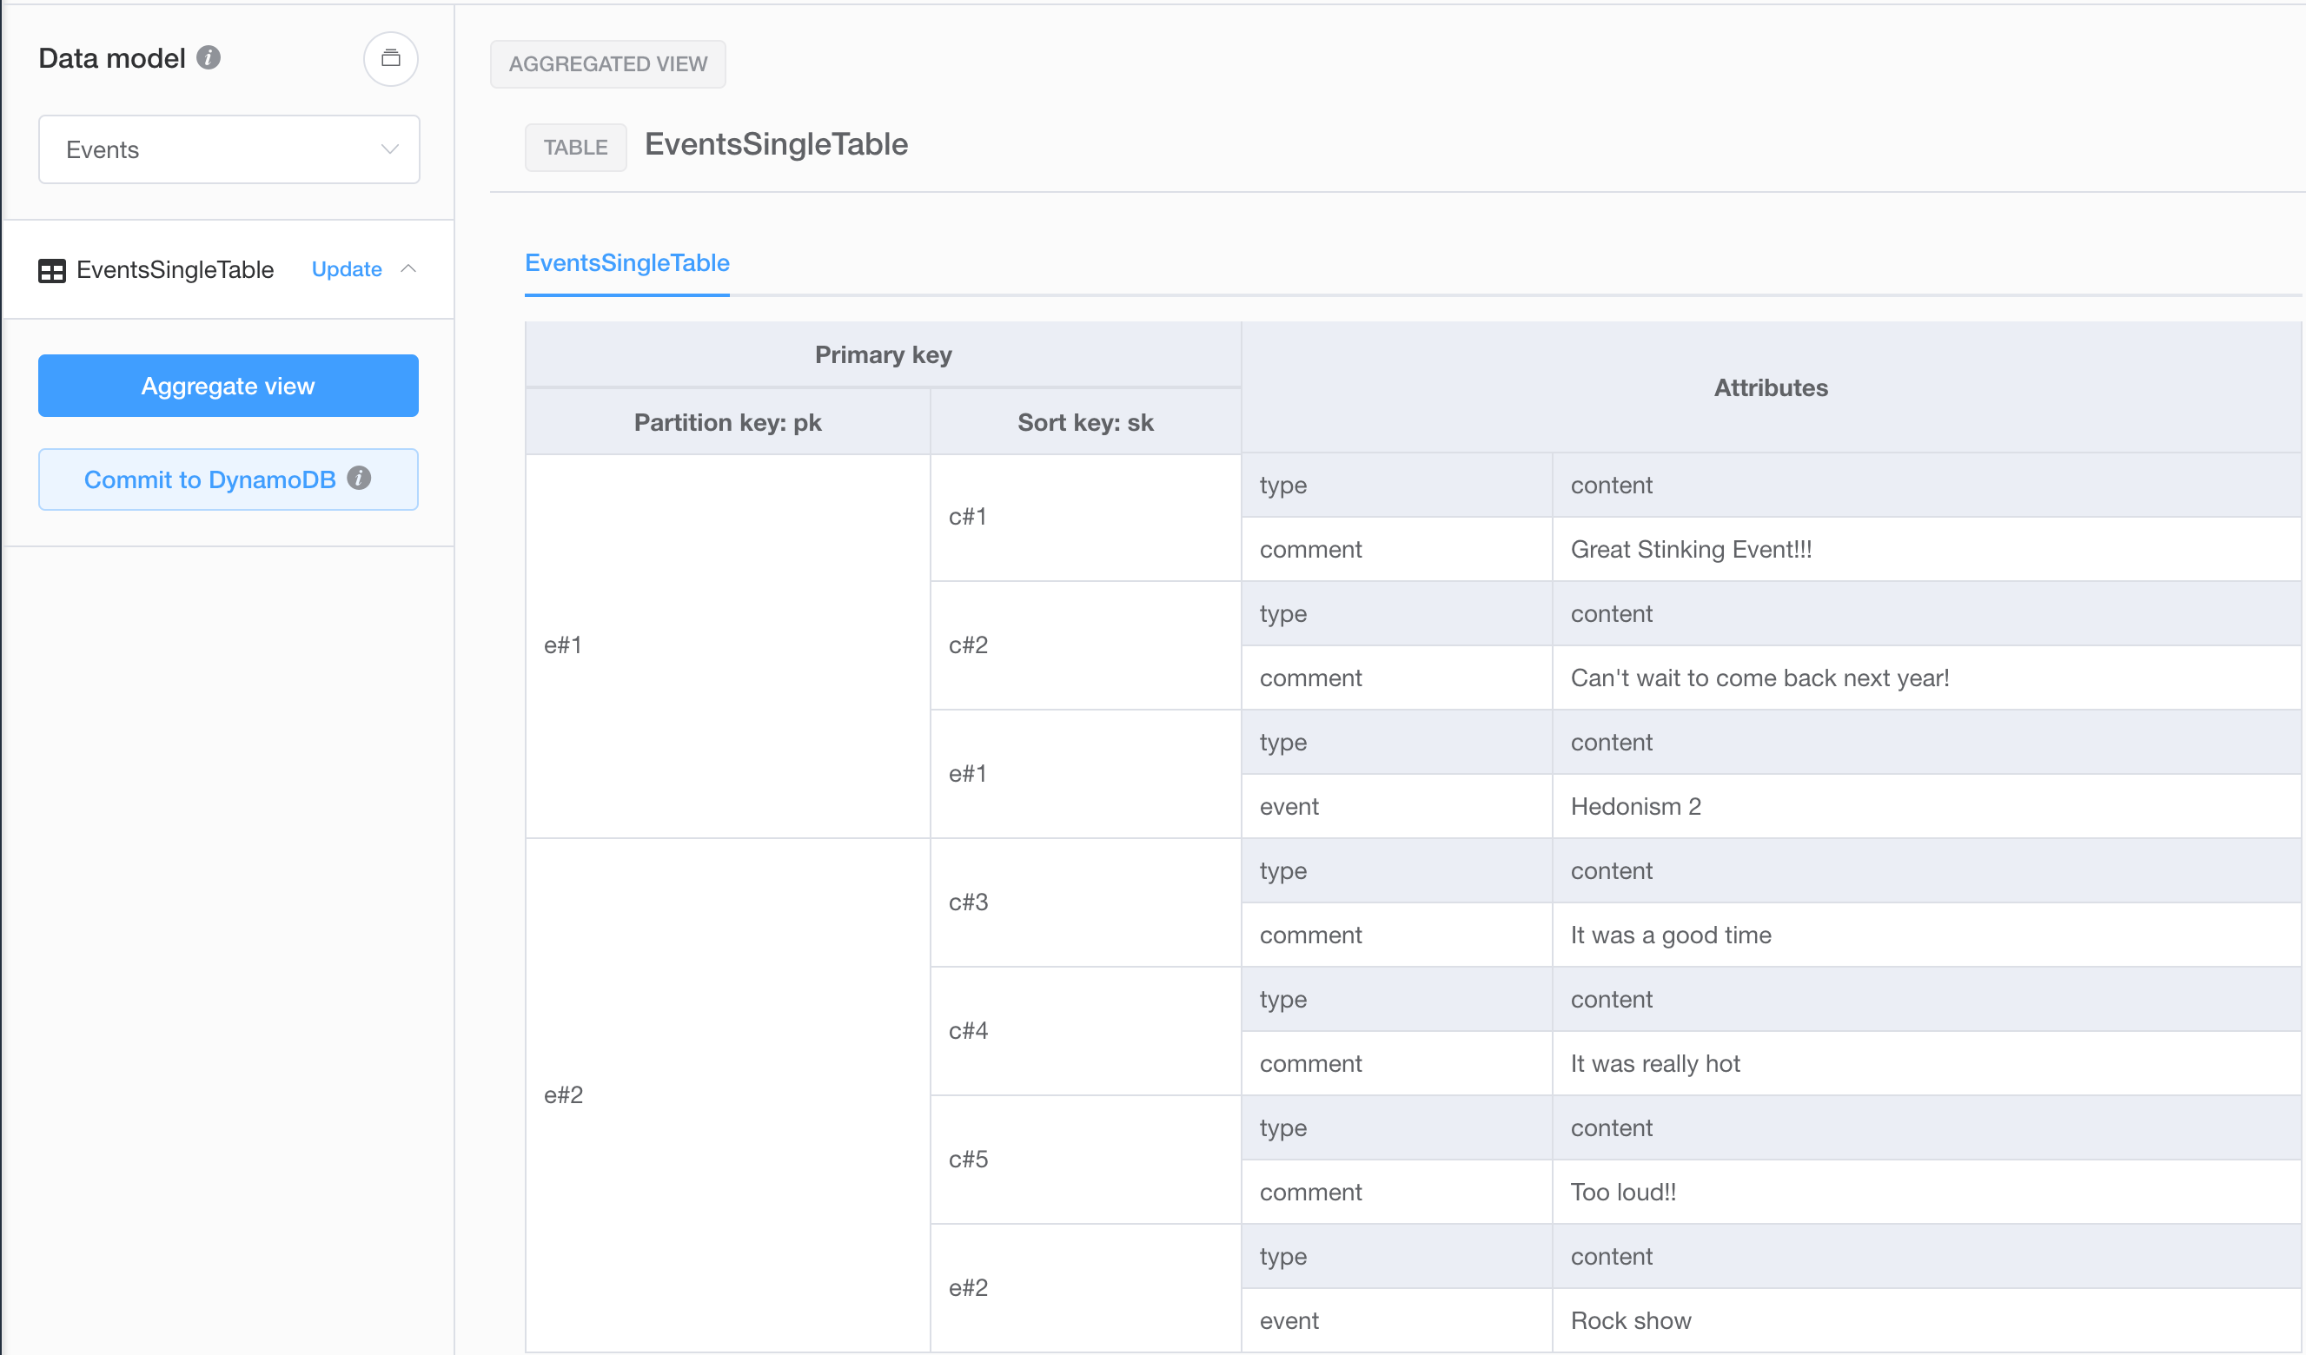The image size is (2306, 1355).
Task: Select the EventsSingleTable tab
Action: tap(626, 263)
